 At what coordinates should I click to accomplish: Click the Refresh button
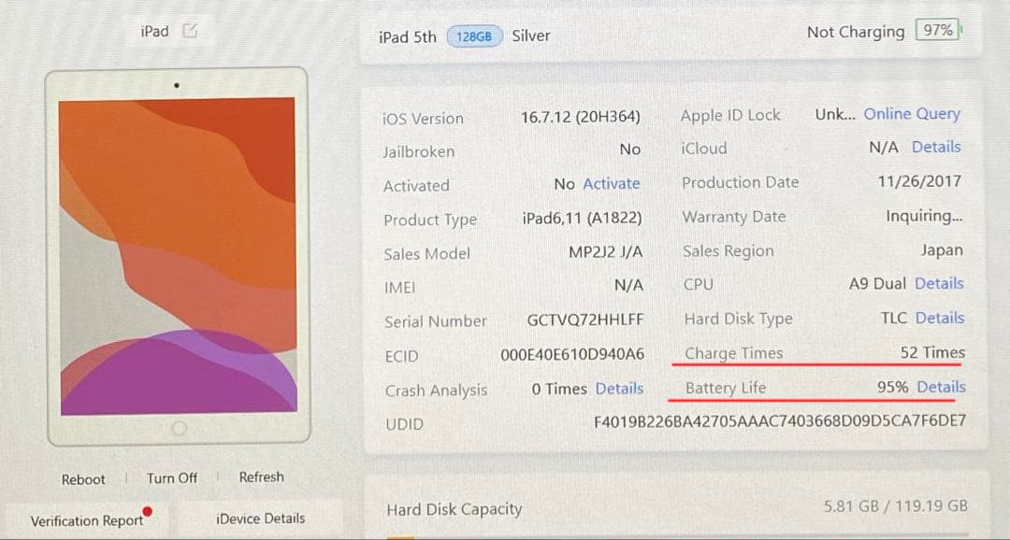click(262, 476)
